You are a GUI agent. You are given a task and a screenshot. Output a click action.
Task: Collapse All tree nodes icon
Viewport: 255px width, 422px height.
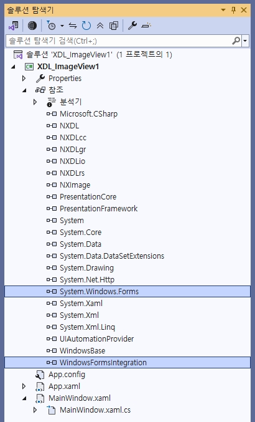click(x=100, y=26)
